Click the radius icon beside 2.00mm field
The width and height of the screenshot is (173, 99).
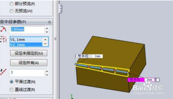coord(3,29)
